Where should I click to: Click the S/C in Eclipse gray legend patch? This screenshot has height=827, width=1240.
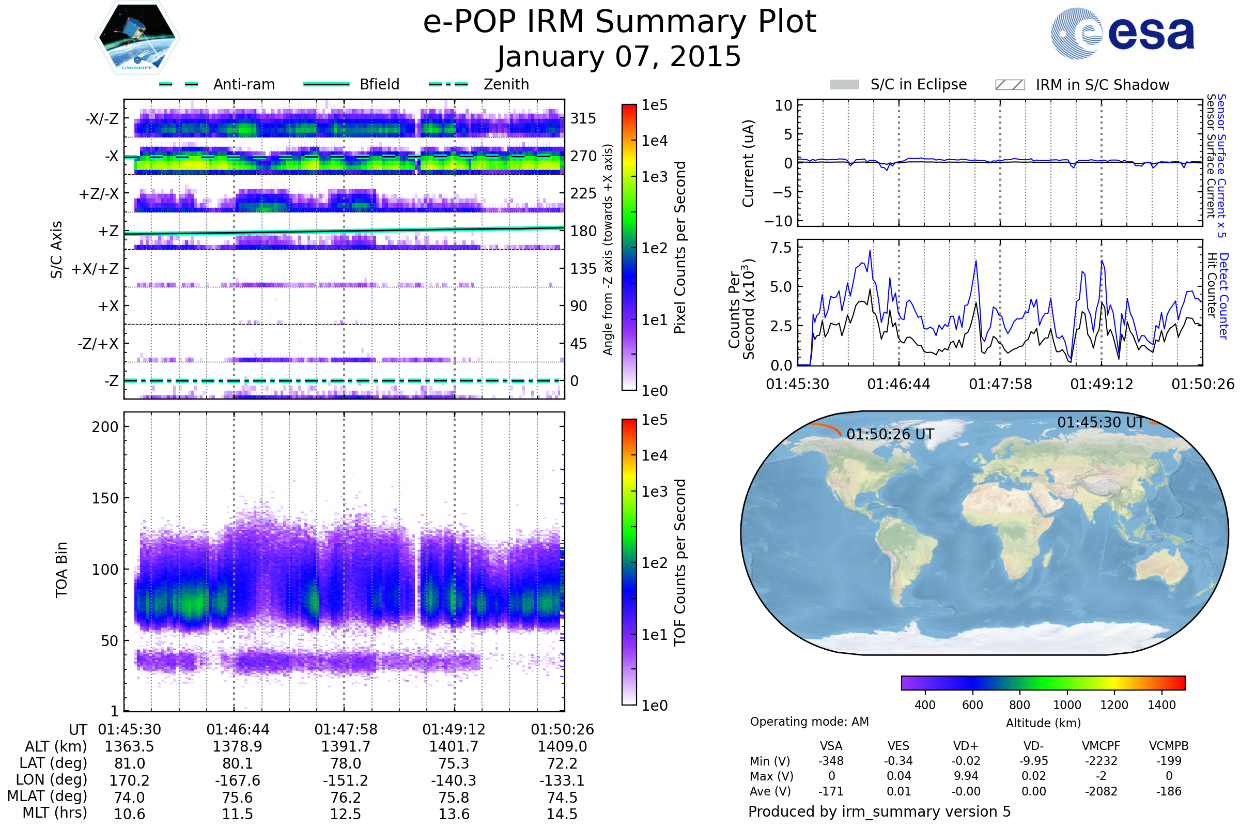click(x=844, y=85)
